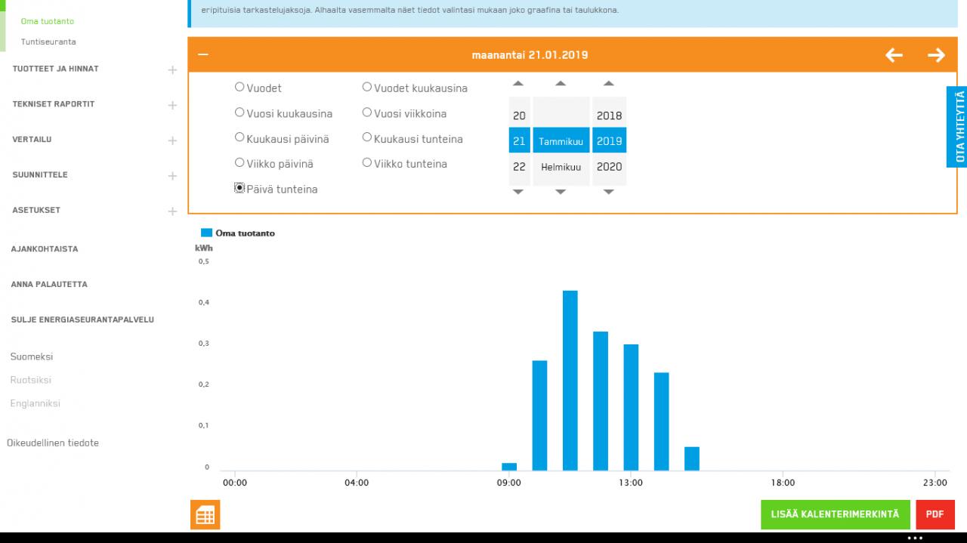967x543 pixels.
Task: Increase year with up arrow above 2018
Action: click(x=609, y=83)
